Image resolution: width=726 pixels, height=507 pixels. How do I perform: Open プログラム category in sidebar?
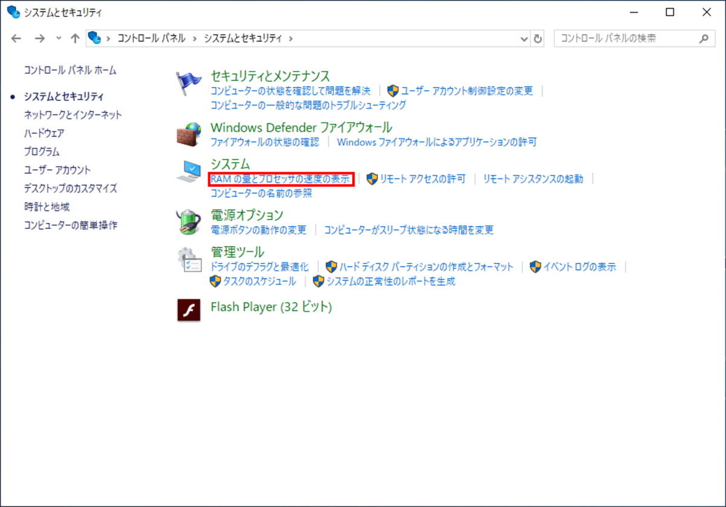coord(42,152)
